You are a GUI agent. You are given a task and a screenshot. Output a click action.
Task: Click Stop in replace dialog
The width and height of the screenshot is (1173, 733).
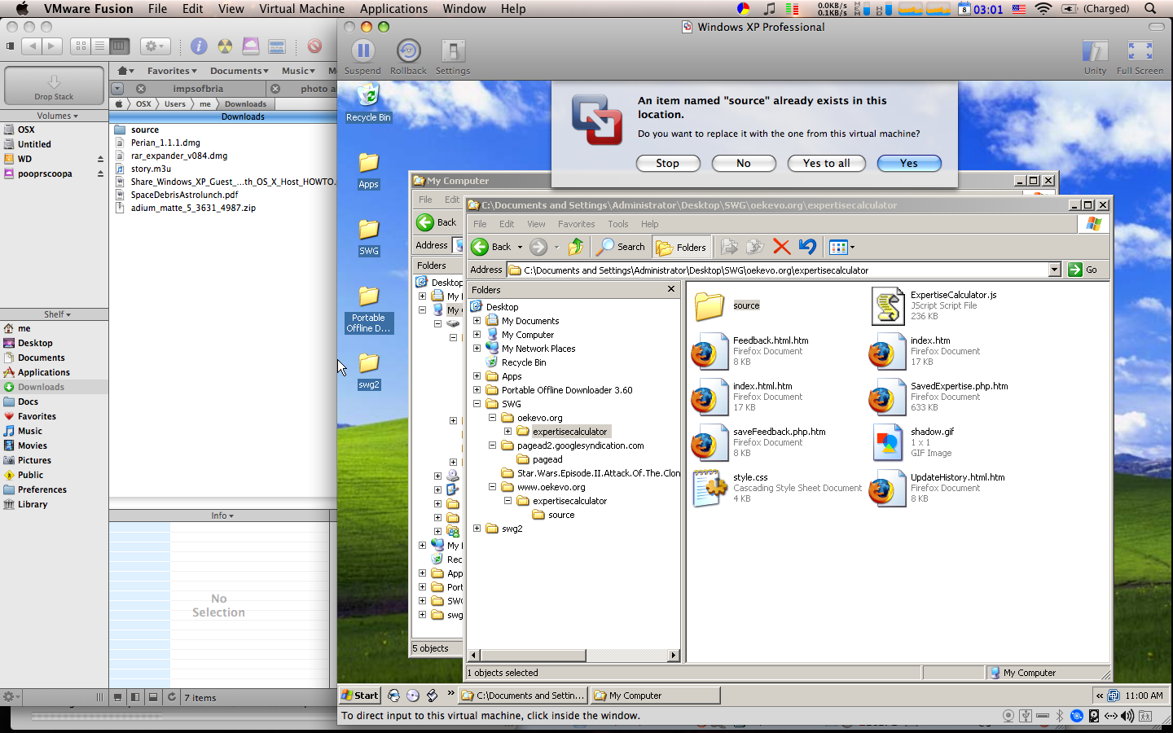point(668,163)
